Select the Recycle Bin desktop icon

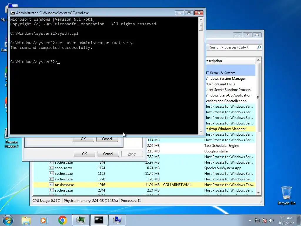pos(286,195)
